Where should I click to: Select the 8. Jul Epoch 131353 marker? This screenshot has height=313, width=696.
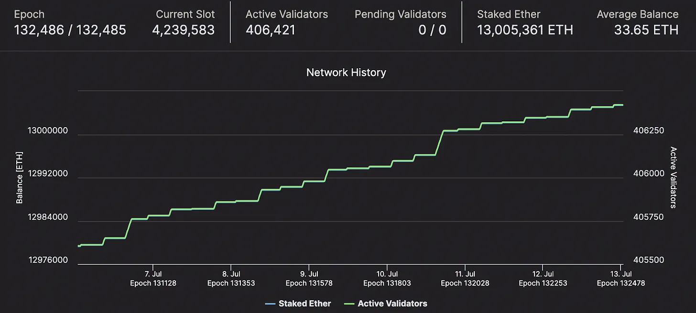tap(231, 279)
